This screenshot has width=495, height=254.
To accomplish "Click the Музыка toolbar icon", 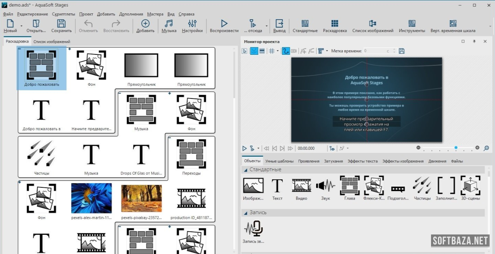I will coord(169,25).
